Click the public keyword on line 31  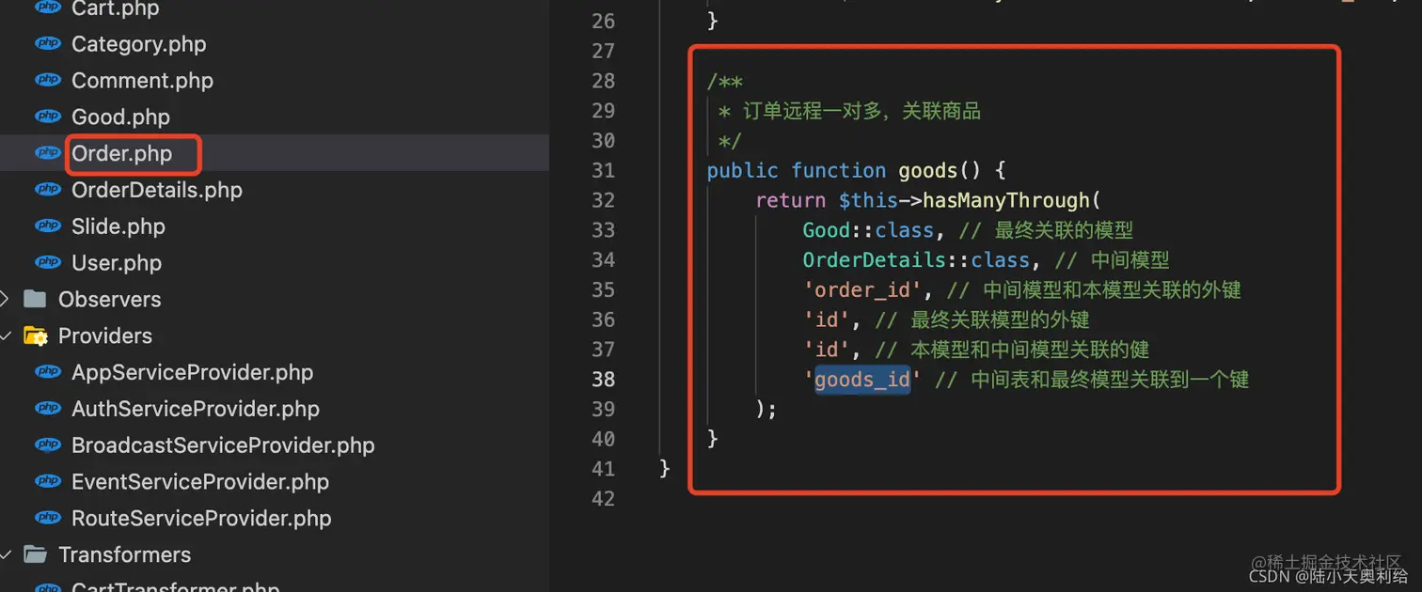(743, 170)
